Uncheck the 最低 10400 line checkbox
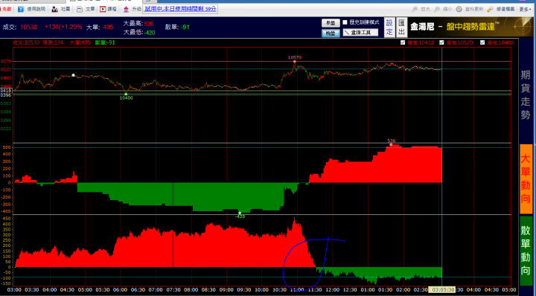The height and width of the screenshot is (296, 536). tap(482, 42)
